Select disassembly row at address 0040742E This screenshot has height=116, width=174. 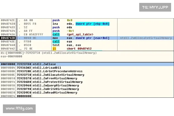tap(87, 20)
